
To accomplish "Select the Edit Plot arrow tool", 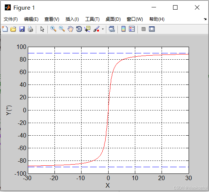I will coord(42,29).
